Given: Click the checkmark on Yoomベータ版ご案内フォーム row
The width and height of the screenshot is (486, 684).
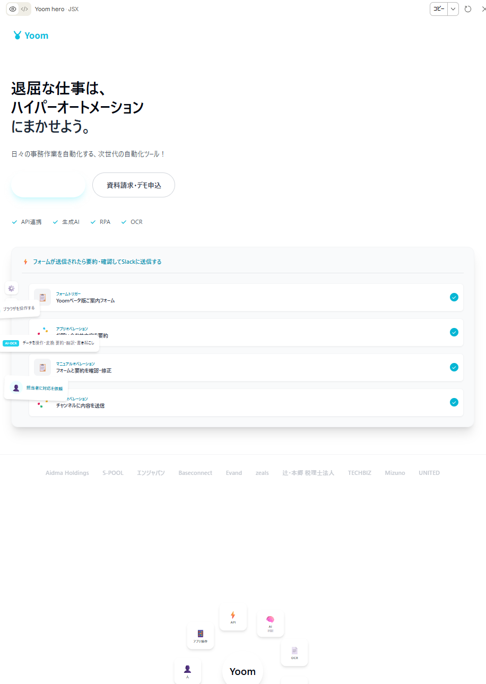Looking at the screenshot, I should pyautogui.click(x=454, y=297).
